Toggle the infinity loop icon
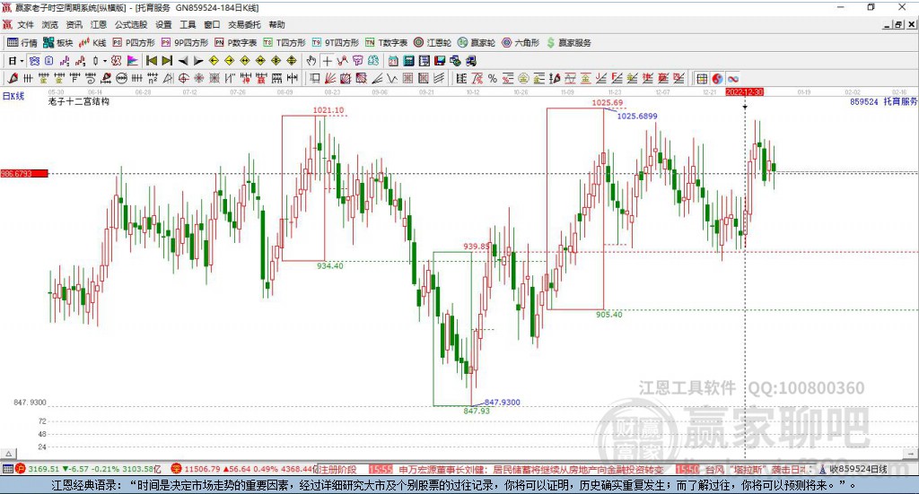The height and width of the screenshot is (494, 919). (x=733, y=78)
